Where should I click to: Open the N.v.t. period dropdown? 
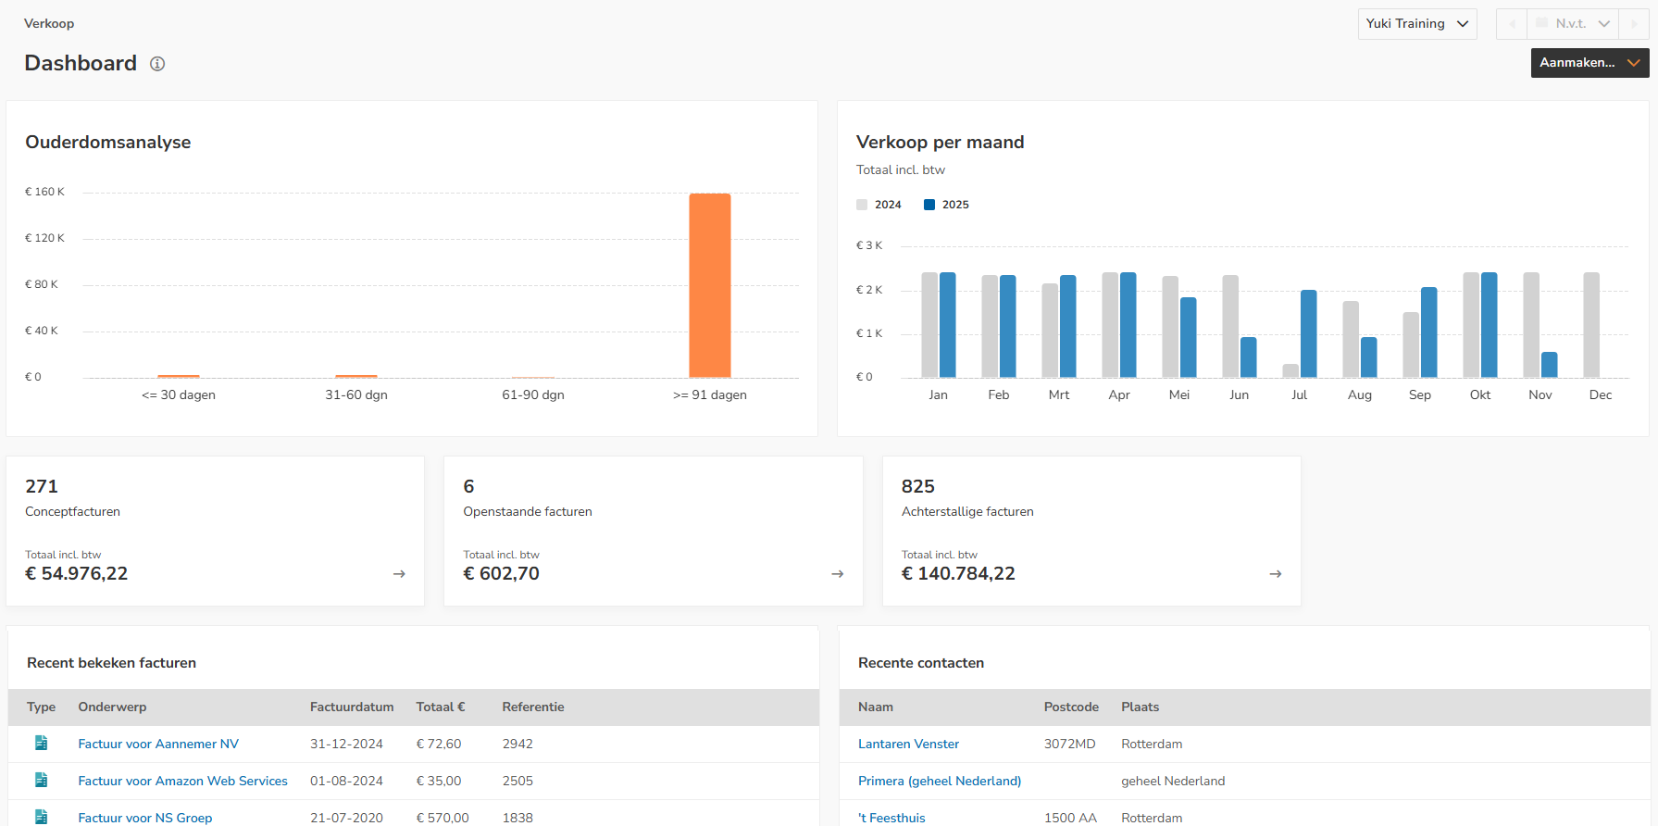[x=1573, y=24]
